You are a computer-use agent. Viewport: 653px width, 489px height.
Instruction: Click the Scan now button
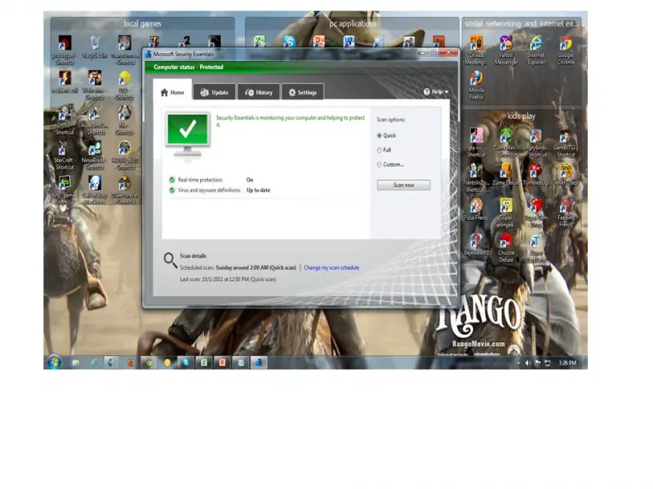[403, 185]
